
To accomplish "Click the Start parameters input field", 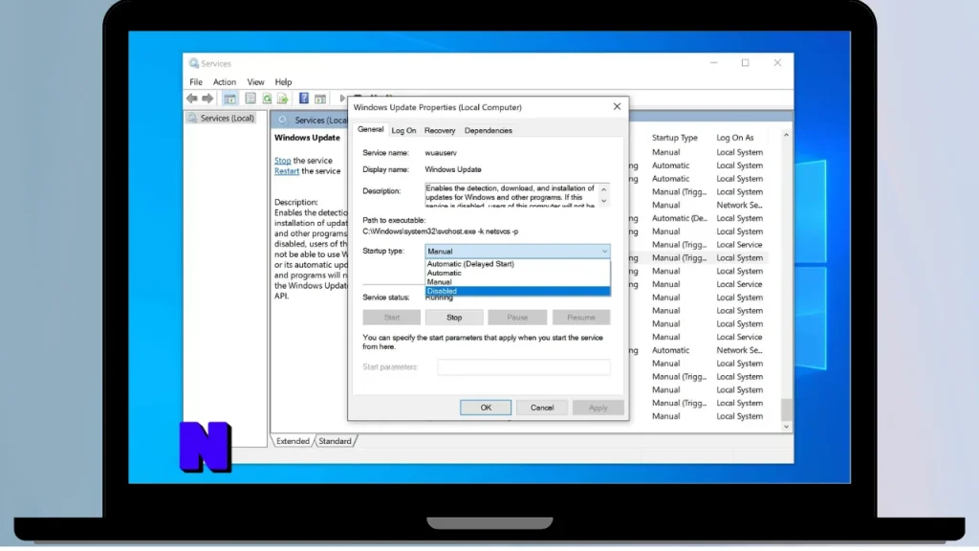I will tap(524, 366).
